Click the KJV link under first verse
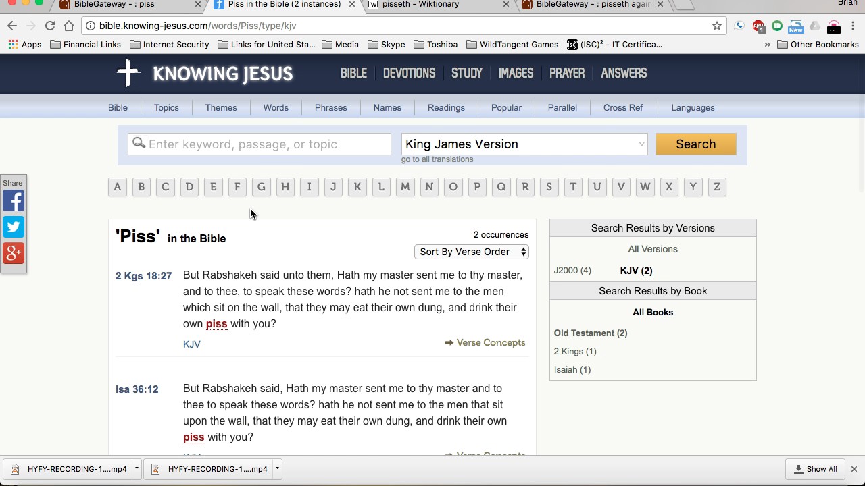The width and height of the screenshot is (865, 486). pyautogui.click(x=191, y=344)
